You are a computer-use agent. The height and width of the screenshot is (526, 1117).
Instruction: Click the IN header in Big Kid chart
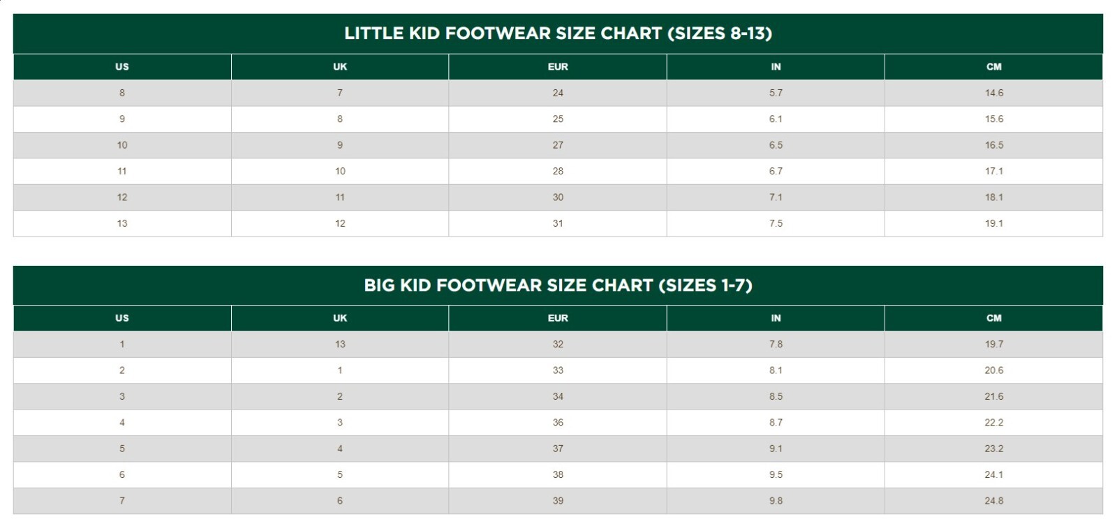pos(776,318)
